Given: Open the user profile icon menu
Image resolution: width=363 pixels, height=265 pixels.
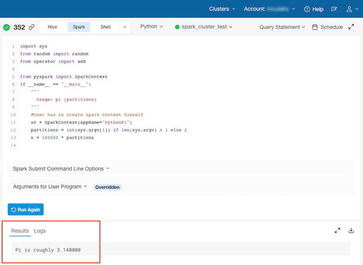Looking at the screenshot, I should pyautogui.click(x=349, y=9).
